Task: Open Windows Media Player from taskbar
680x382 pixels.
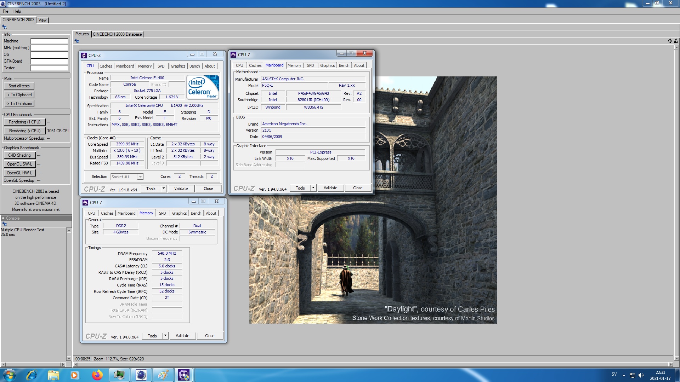Action: (74, 375)
